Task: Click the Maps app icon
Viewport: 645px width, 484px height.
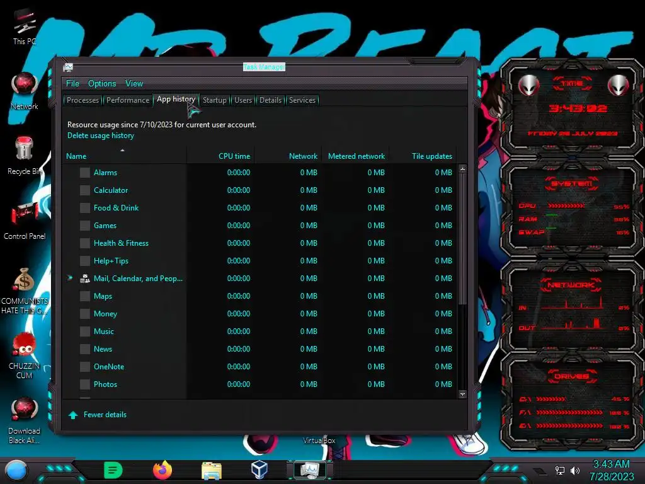Action: [85, 296]
